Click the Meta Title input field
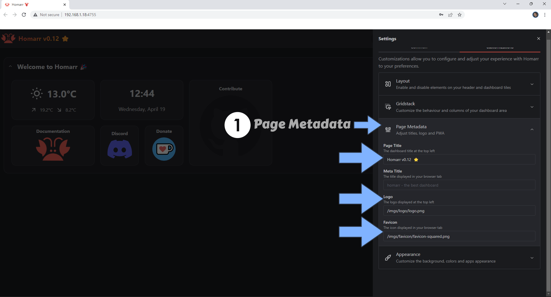The image size is (551, 297). pos(459,185)
